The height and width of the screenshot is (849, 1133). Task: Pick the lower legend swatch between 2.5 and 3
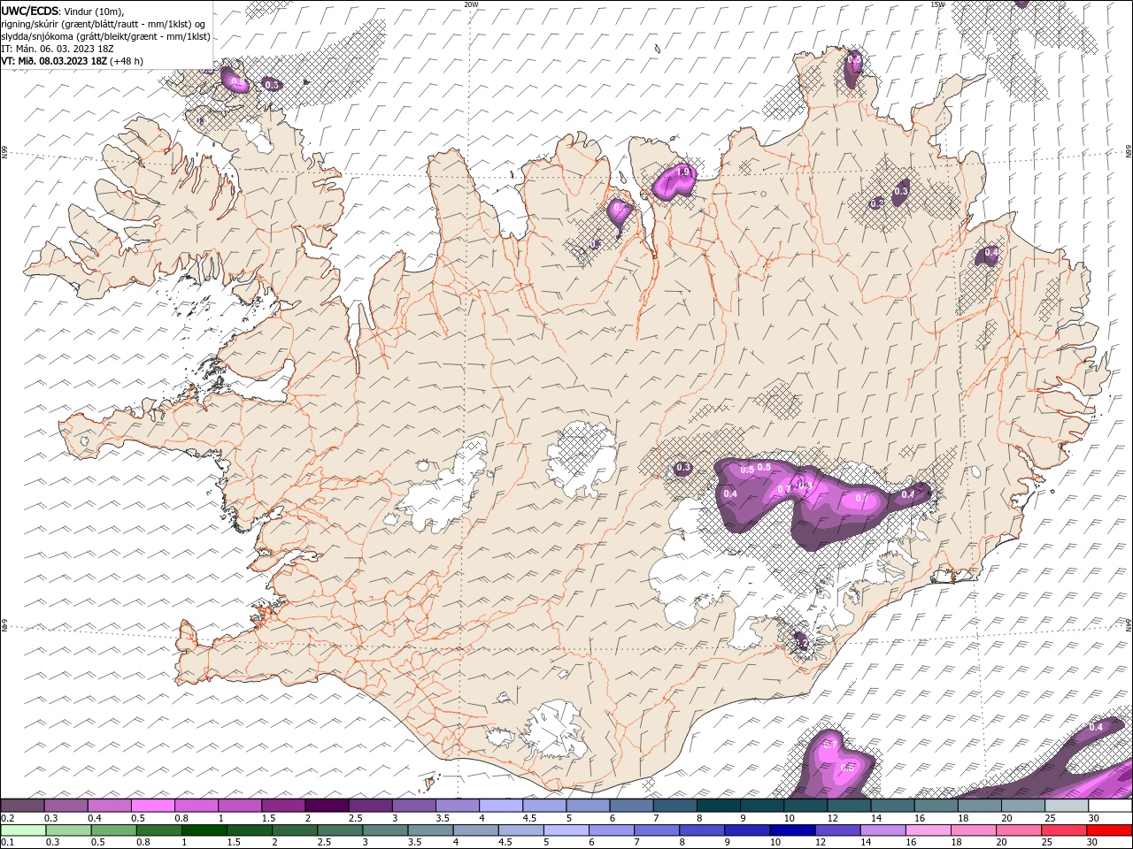point(340,830)
